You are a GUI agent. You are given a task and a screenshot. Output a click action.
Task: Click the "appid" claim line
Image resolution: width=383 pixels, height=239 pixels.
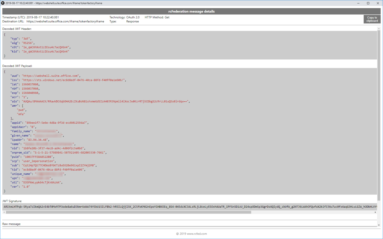pyautogui.click(x=50, y=122)
